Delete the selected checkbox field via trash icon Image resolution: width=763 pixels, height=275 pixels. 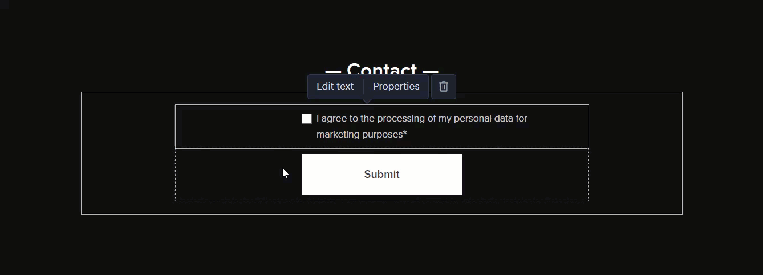click(444, 87)
